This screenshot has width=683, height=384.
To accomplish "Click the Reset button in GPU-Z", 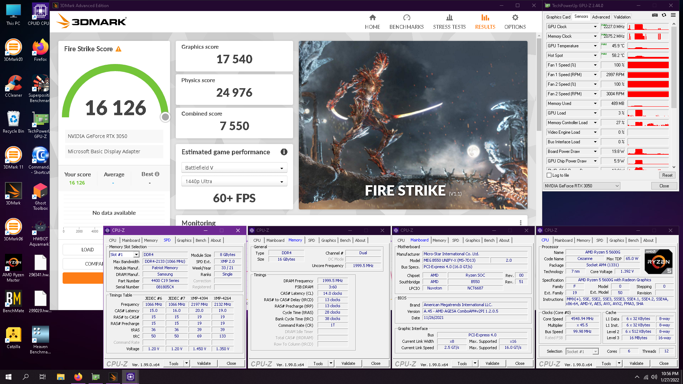I will point(667,175).
